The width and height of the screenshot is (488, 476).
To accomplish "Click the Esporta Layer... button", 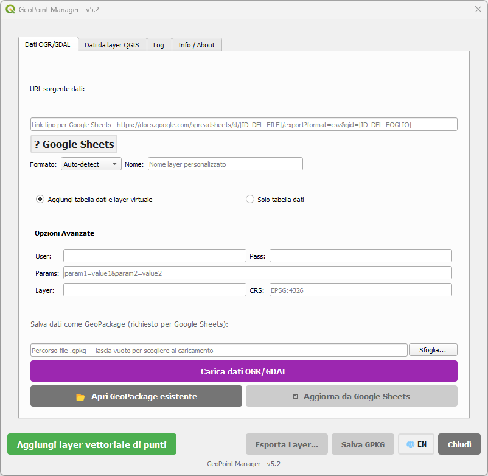I will (x=287, y=444).
